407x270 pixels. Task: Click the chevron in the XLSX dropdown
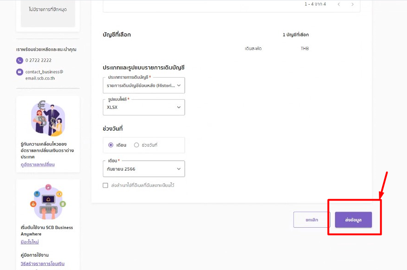[x=179, y=107]
